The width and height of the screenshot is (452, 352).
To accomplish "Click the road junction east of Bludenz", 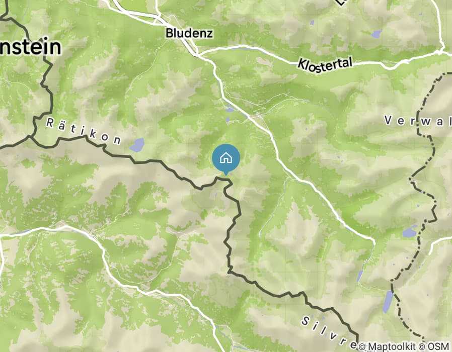I will click(x=197, y=54).
